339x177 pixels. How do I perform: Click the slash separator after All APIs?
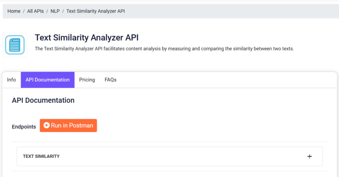click(47, 11)
